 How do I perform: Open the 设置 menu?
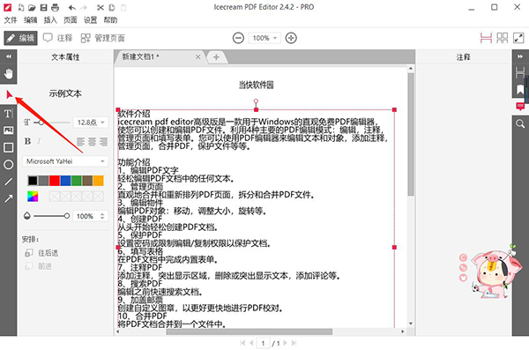(90, 20)
